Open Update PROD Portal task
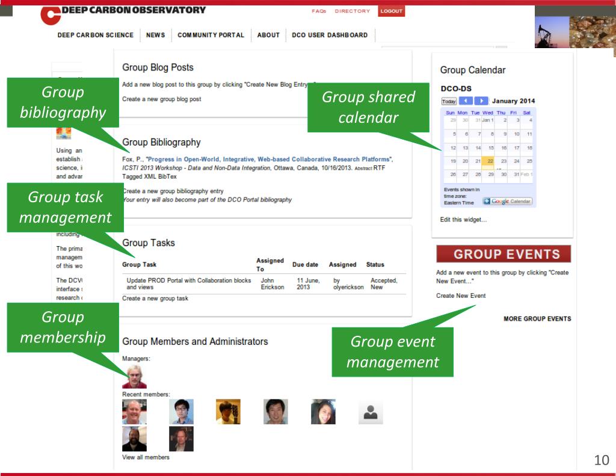This screenshot has height=476, width=616. [188, 284]
